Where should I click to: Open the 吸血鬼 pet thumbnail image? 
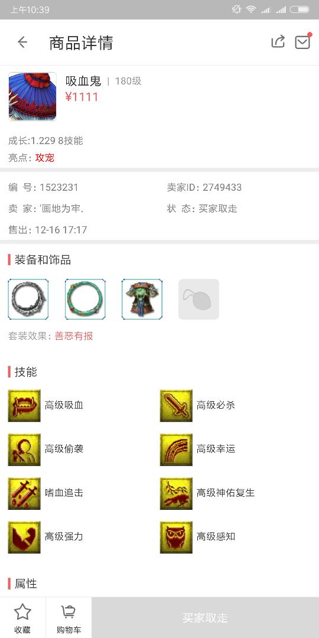point(32,96)
